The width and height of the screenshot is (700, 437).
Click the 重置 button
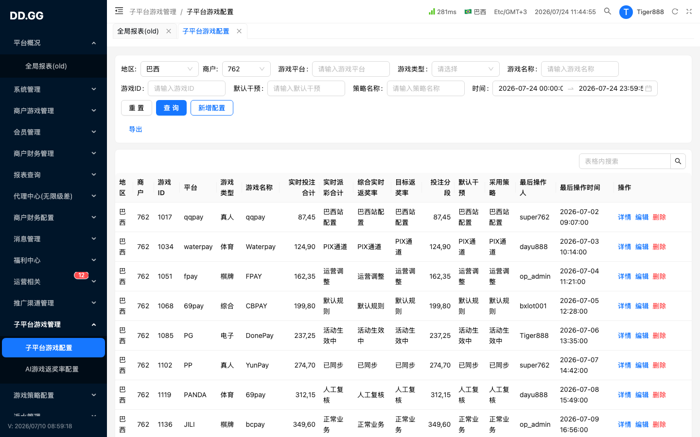click(x=137, y=108)
